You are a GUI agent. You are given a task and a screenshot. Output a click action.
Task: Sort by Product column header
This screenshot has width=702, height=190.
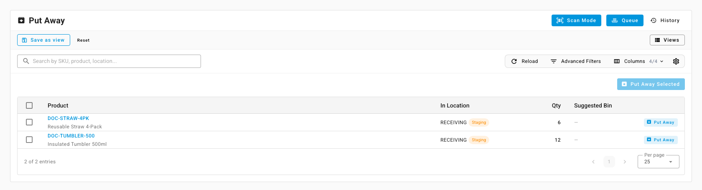tap(58, 105)
